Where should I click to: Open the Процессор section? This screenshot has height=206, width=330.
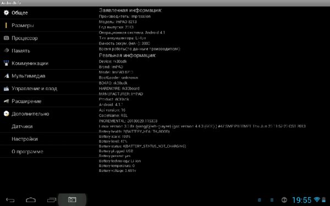tap(49, 38)
